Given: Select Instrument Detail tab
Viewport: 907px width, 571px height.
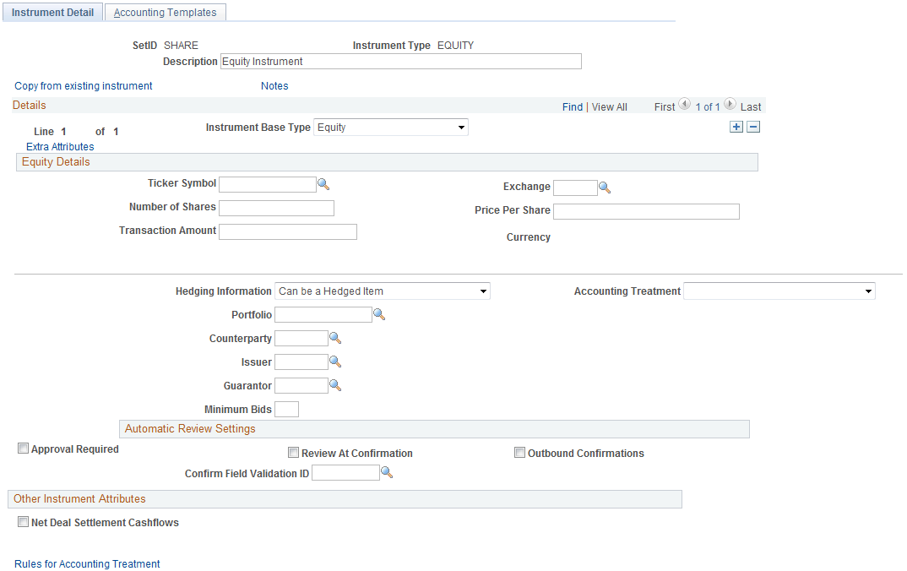Looking at the screenshot, I should point(52,12).
